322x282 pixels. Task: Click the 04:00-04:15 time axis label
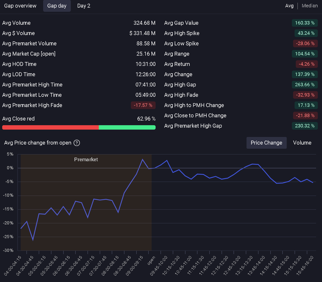[13, 266]
